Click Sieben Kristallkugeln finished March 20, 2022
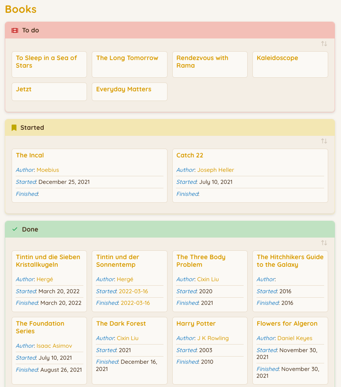This screenshot has width=341, height=387. click(61, 303)
